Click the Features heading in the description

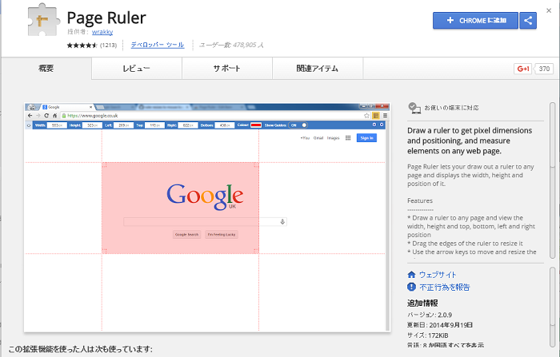tap(420, 200)
